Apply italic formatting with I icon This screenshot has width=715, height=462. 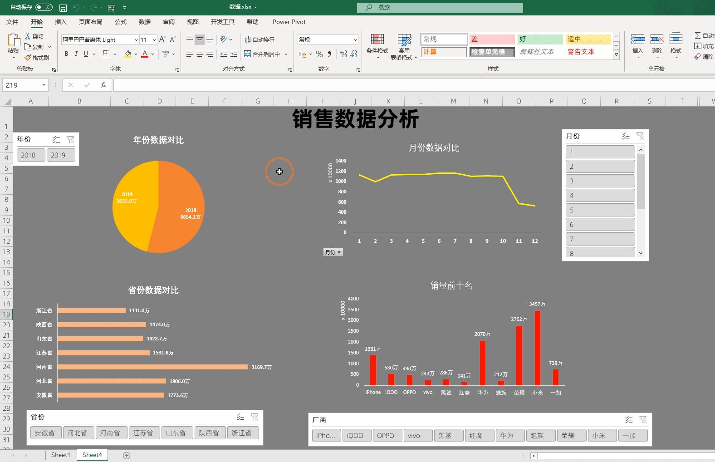point(76,54)
